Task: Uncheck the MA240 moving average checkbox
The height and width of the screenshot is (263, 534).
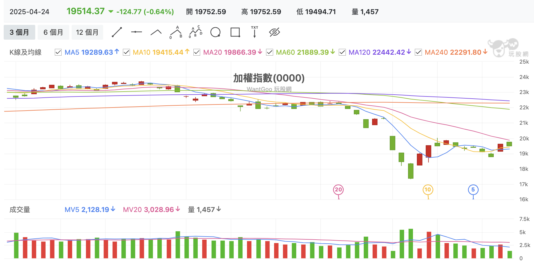Action: (x=418, y=52)
